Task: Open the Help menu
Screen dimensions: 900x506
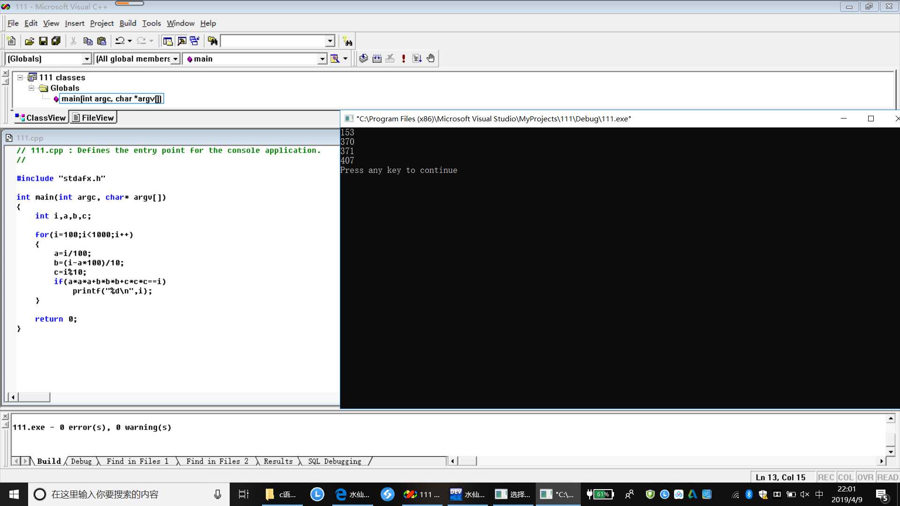Action: tap(208, 23)
